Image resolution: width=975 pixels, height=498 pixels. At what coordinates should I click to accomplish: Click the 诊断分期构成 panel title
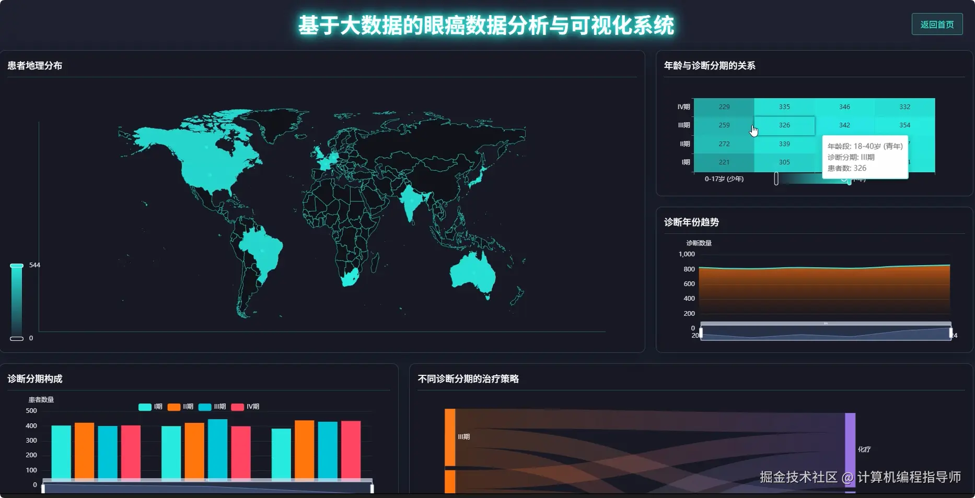point(34,379)
